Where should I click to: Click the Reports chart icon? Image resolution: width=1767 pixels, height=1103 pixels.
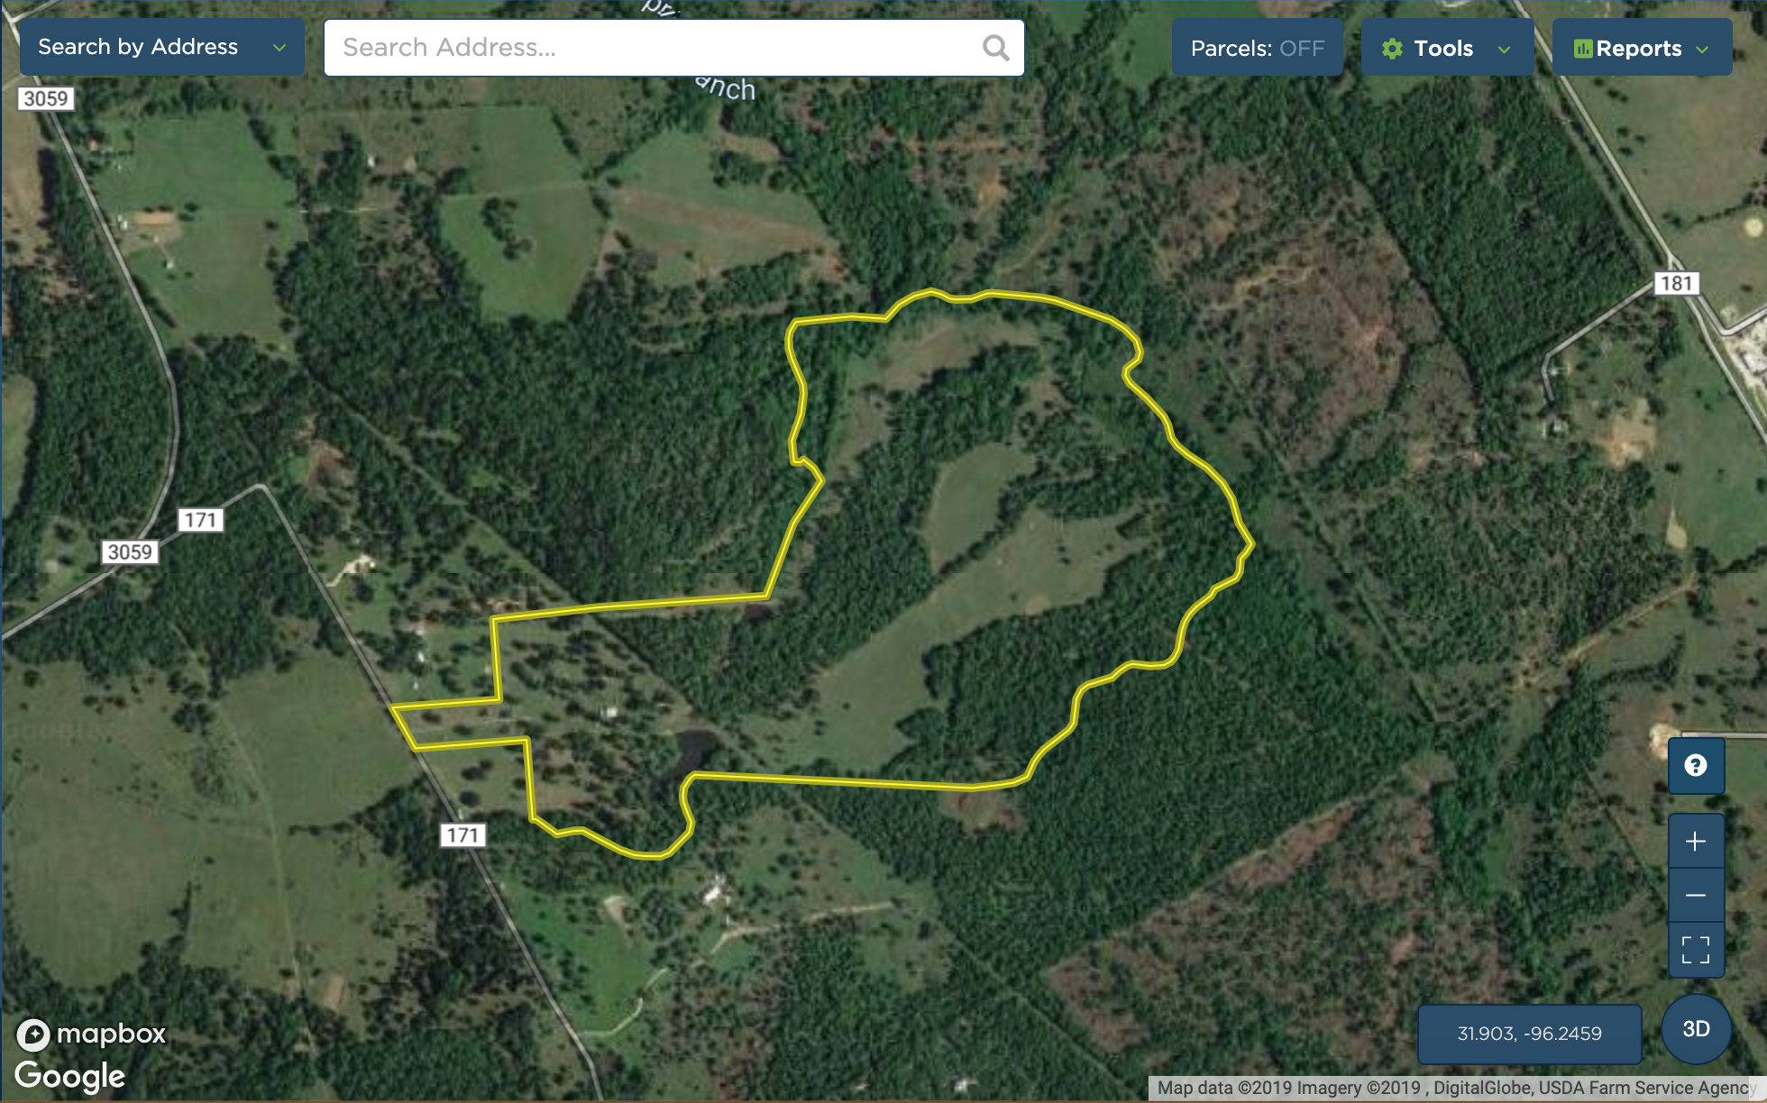click(1583, 49)
